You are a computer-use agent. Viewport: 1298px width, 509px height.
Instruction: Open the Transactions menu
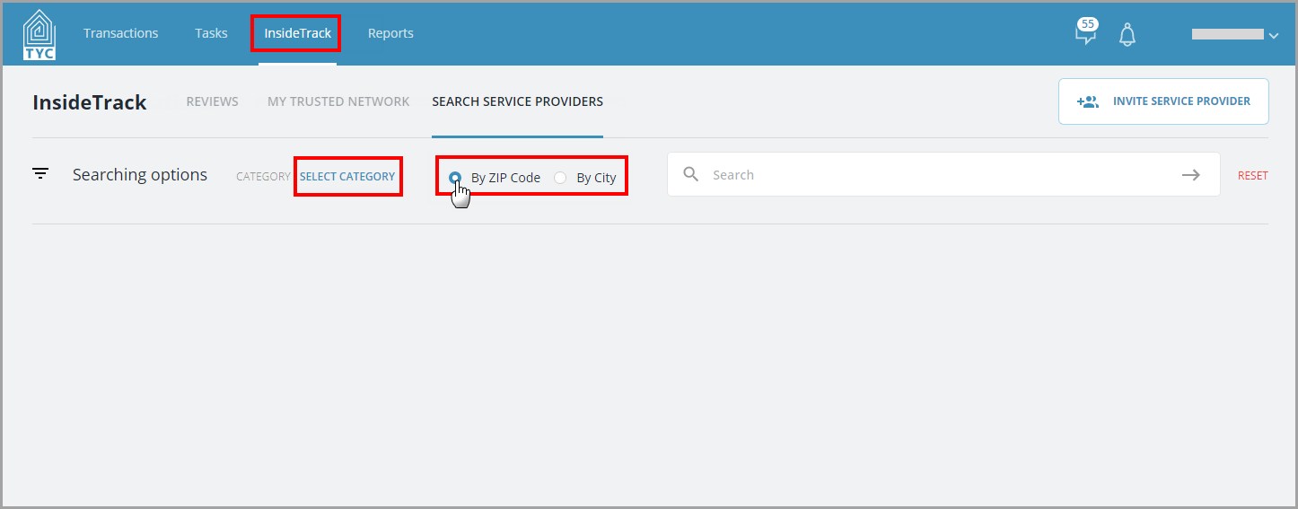pyautogui.click(x=121, y=33)
